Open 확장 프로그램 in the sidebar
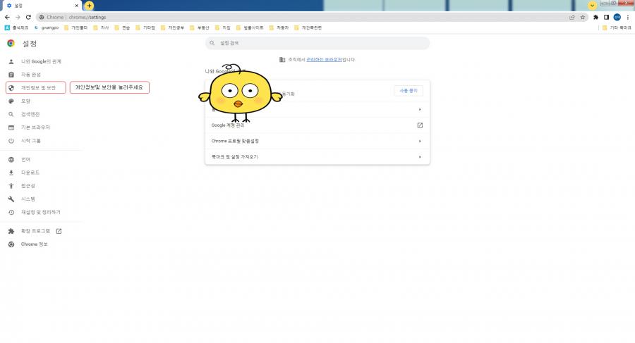This screenshot has width=635, height=343. [x=35, y=231]
